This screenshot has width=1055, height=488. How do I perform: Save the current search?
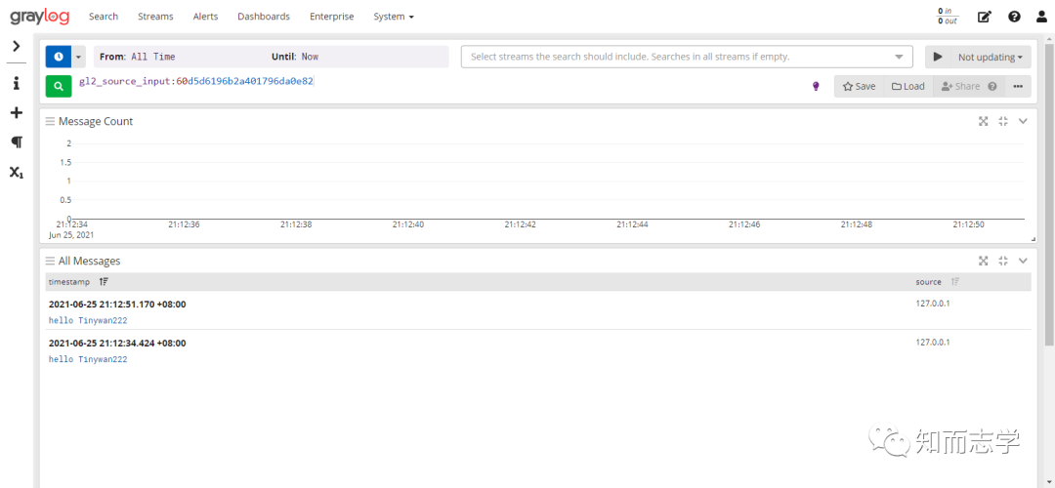[860, 86]
